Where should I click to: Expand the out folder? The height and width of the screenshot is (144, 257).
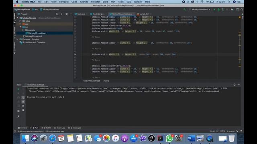(x=20, y=24)
